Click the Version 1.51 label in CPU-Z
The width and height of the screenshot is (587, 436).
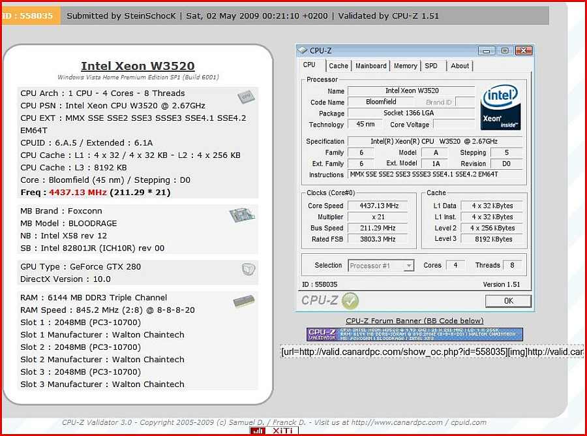coord(502,285)
